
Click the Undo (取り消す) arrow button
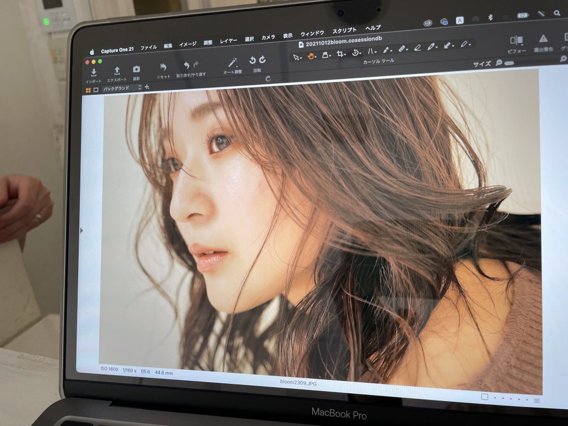tap(186, 65)
